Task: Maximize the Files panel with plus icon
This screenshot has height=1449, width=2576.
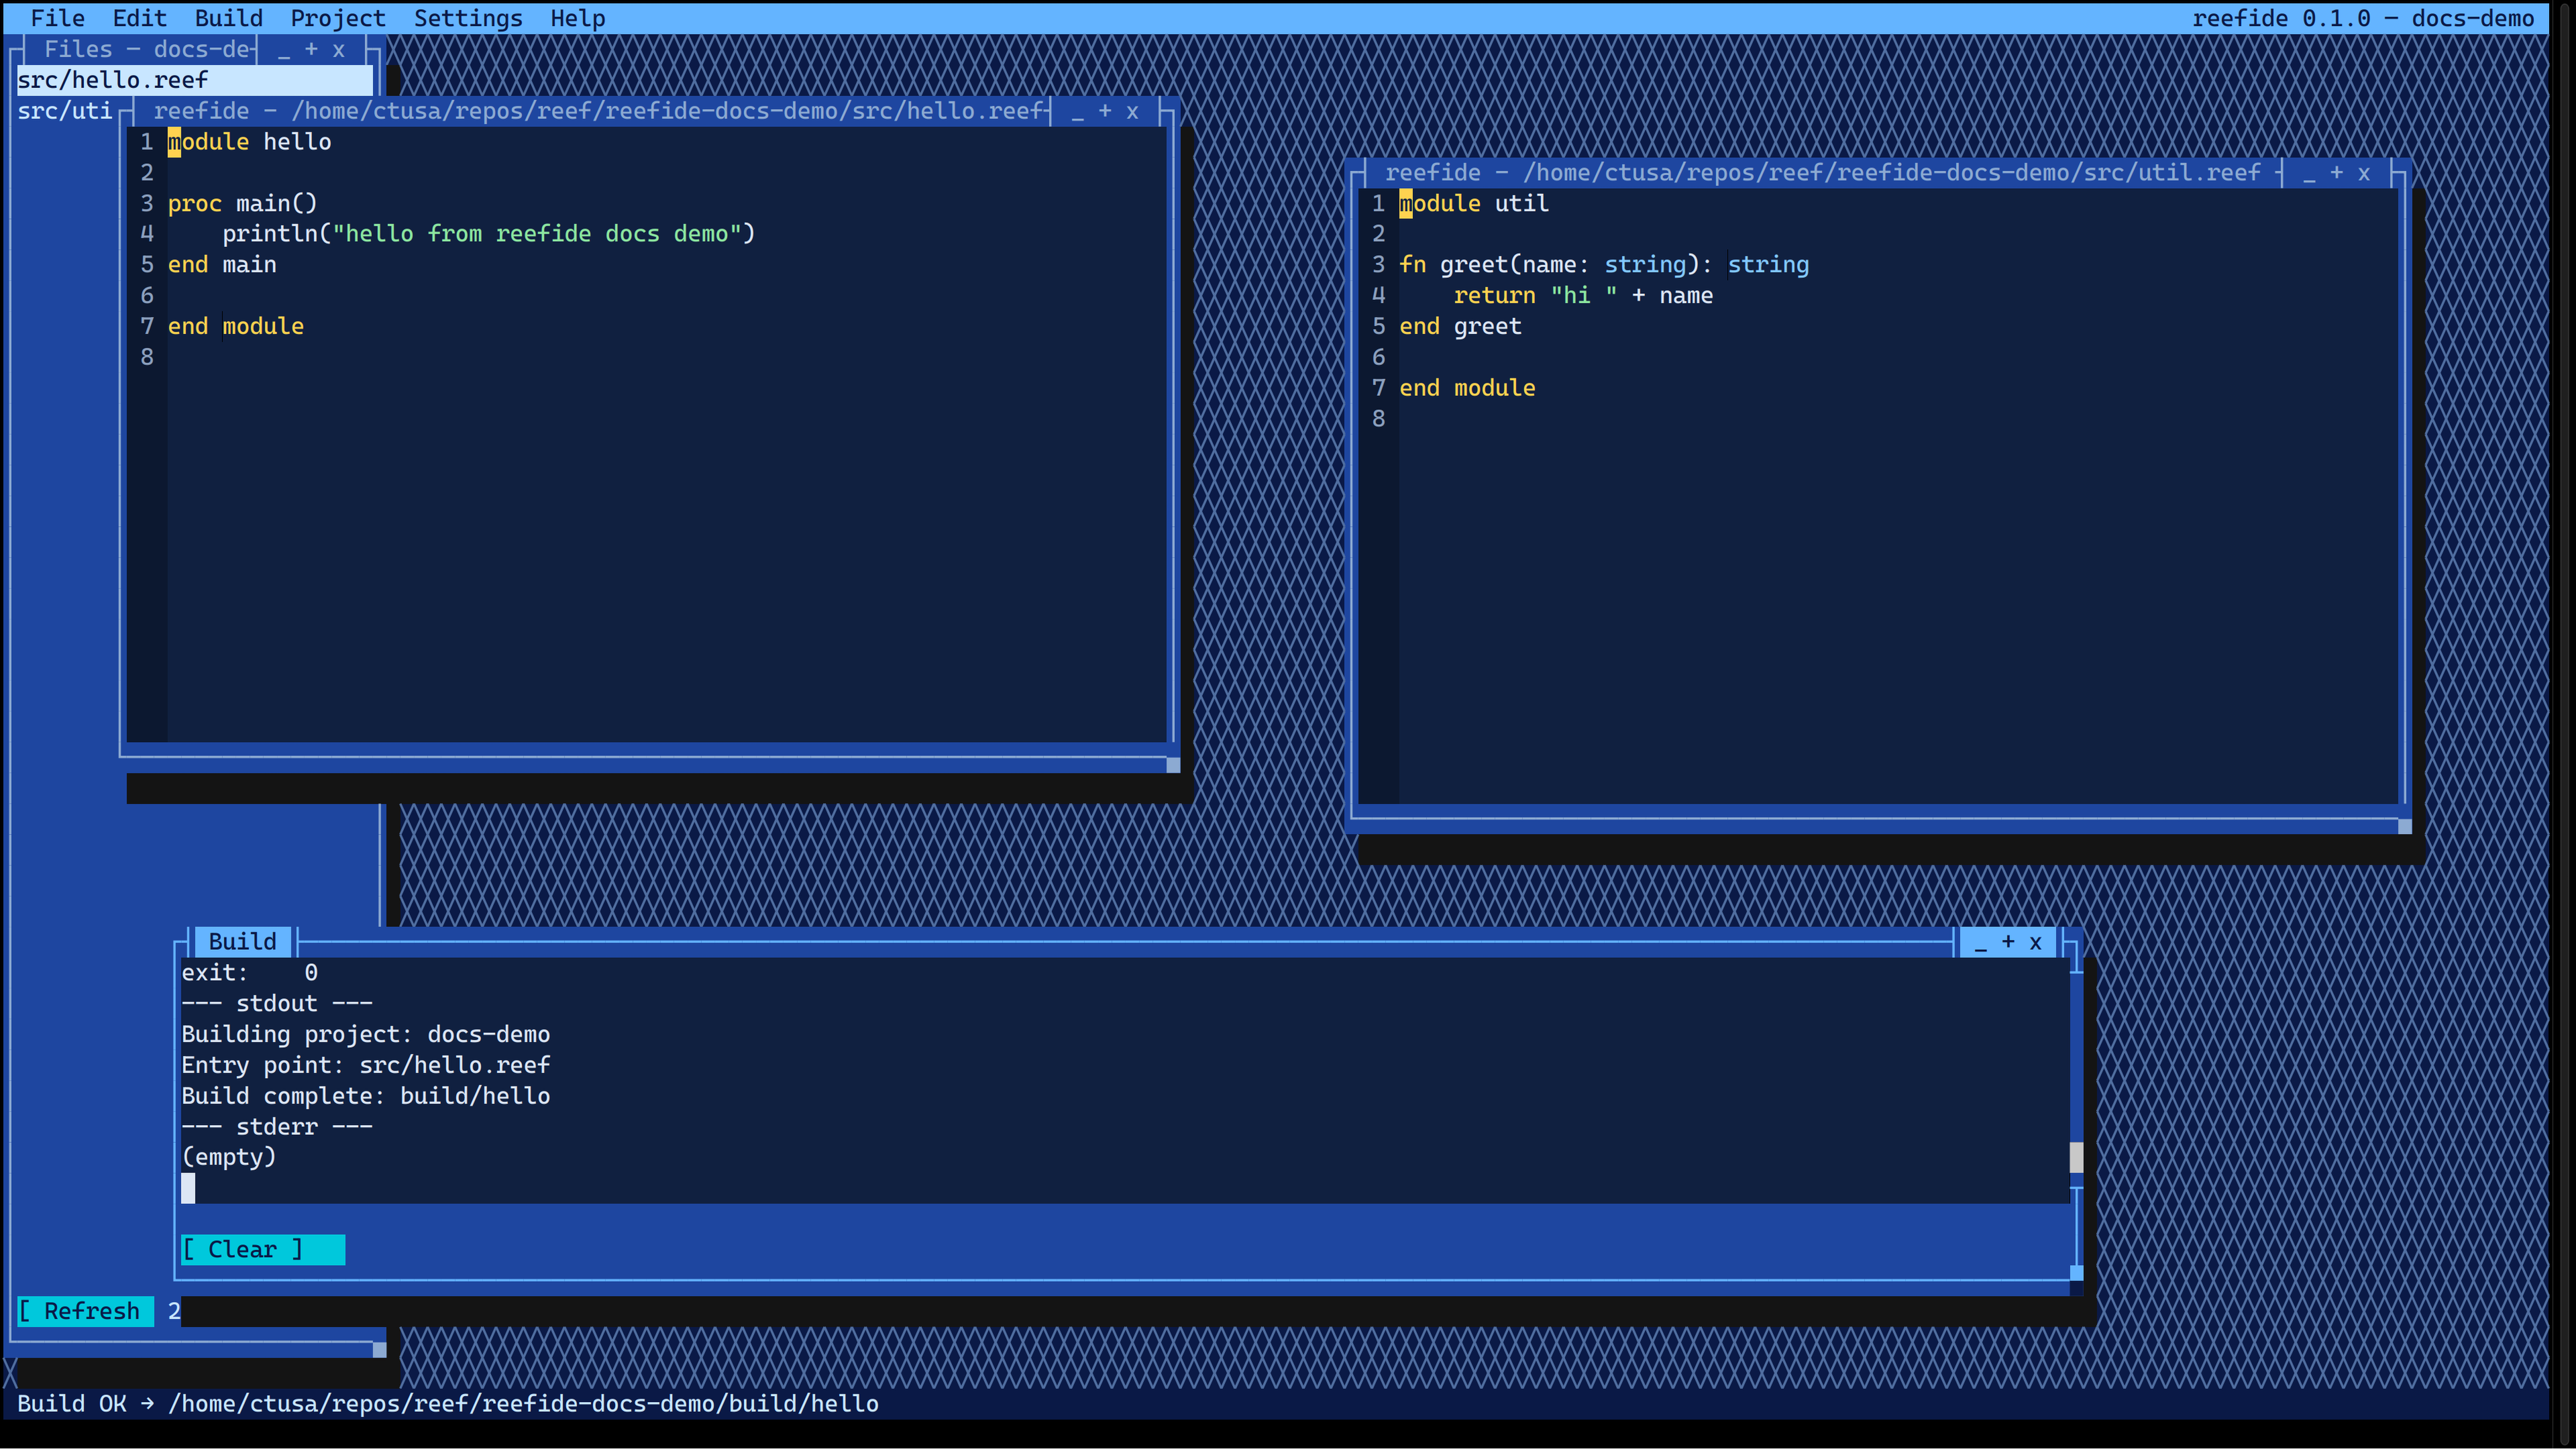Action: tap(311, 50)
